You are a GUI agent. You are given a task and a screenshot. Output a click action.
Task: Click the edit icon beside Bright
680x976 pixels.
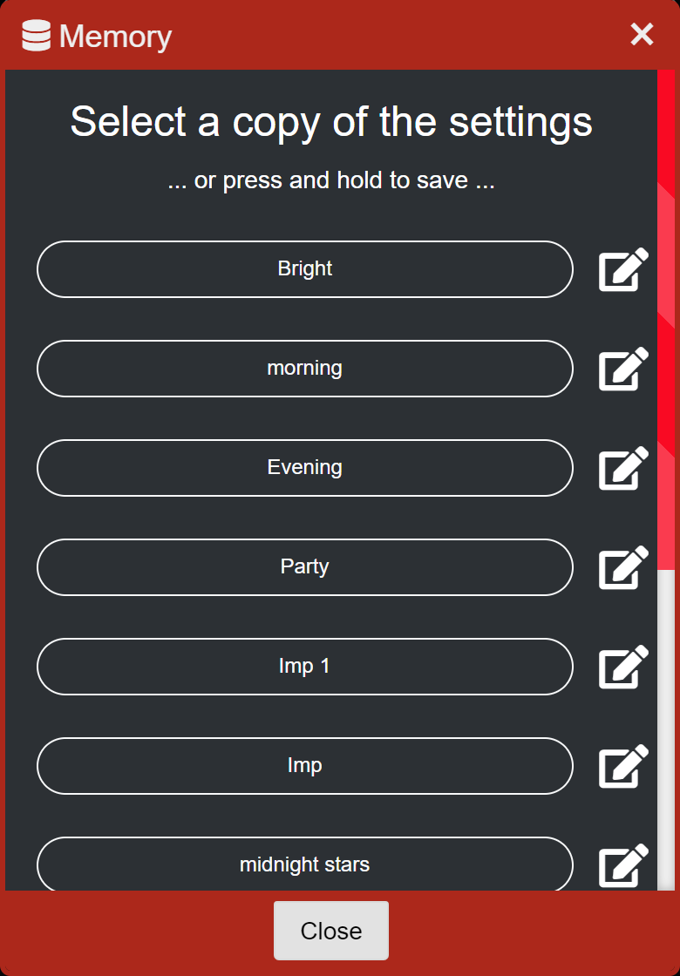coord(623,269)
